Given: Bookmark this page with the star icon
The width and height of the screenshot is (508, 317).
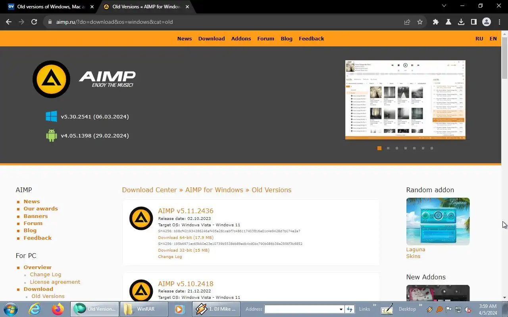Looking at the screenshot, I should [420, 22].
